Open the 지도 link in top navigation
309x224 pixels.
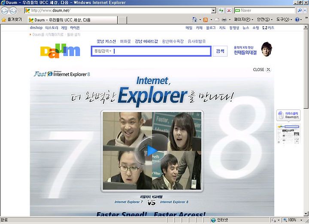(x=222, y=28)
